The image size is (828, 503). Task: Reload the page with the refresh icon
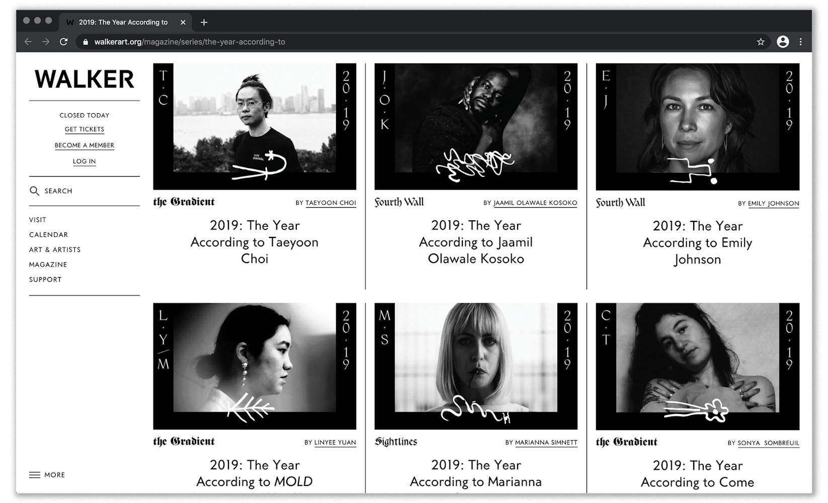(63, 42)
